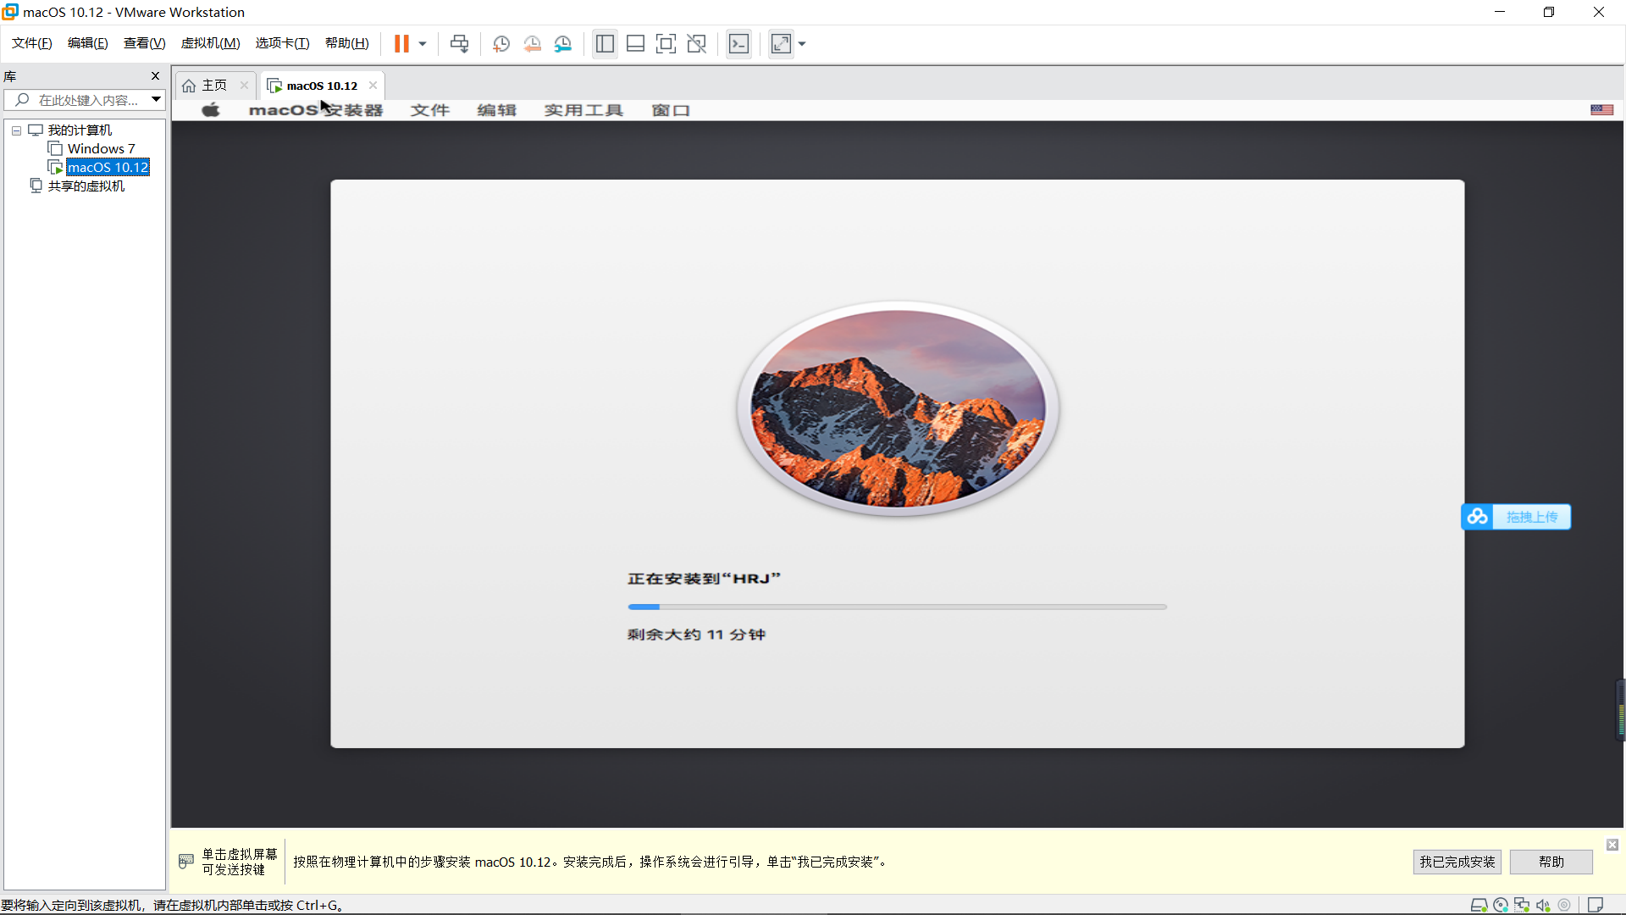
Task: Click the revert to snapshot icon
Action: pyautogui.click(x=532, y=44)
